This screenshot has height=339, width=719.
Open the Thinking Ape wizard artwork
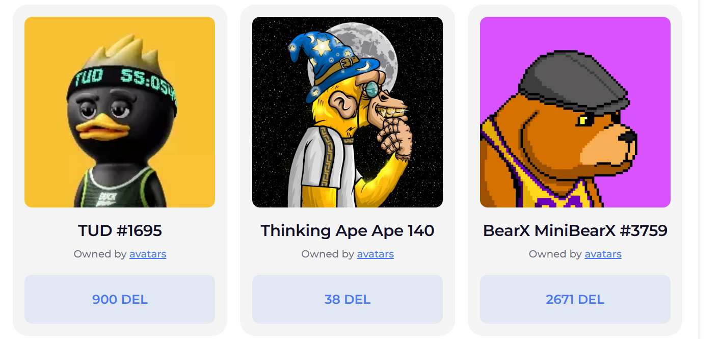(348, 112)
